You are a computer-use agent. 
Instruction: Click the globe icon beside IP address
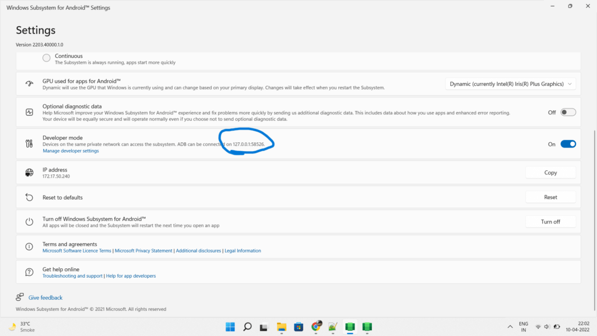pos(29,173)
